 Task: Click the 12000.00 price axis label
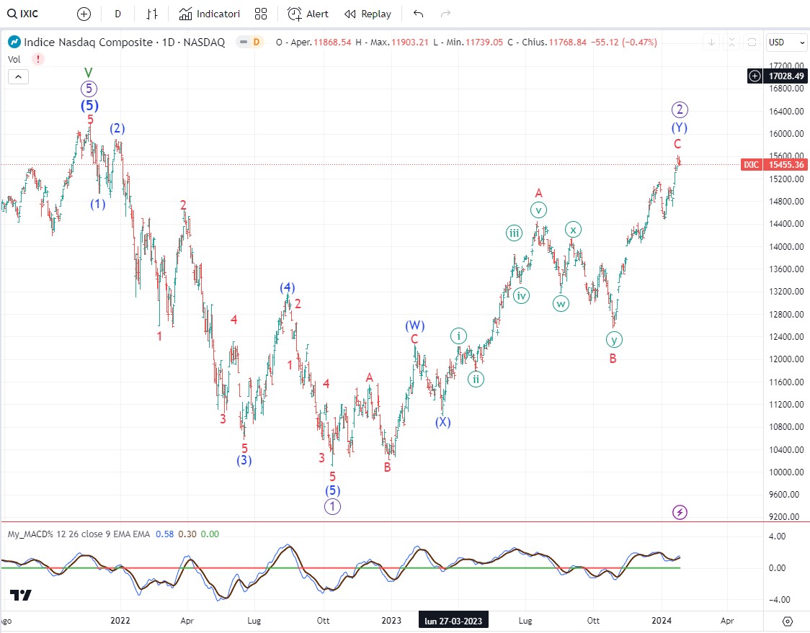pos(786,359)
